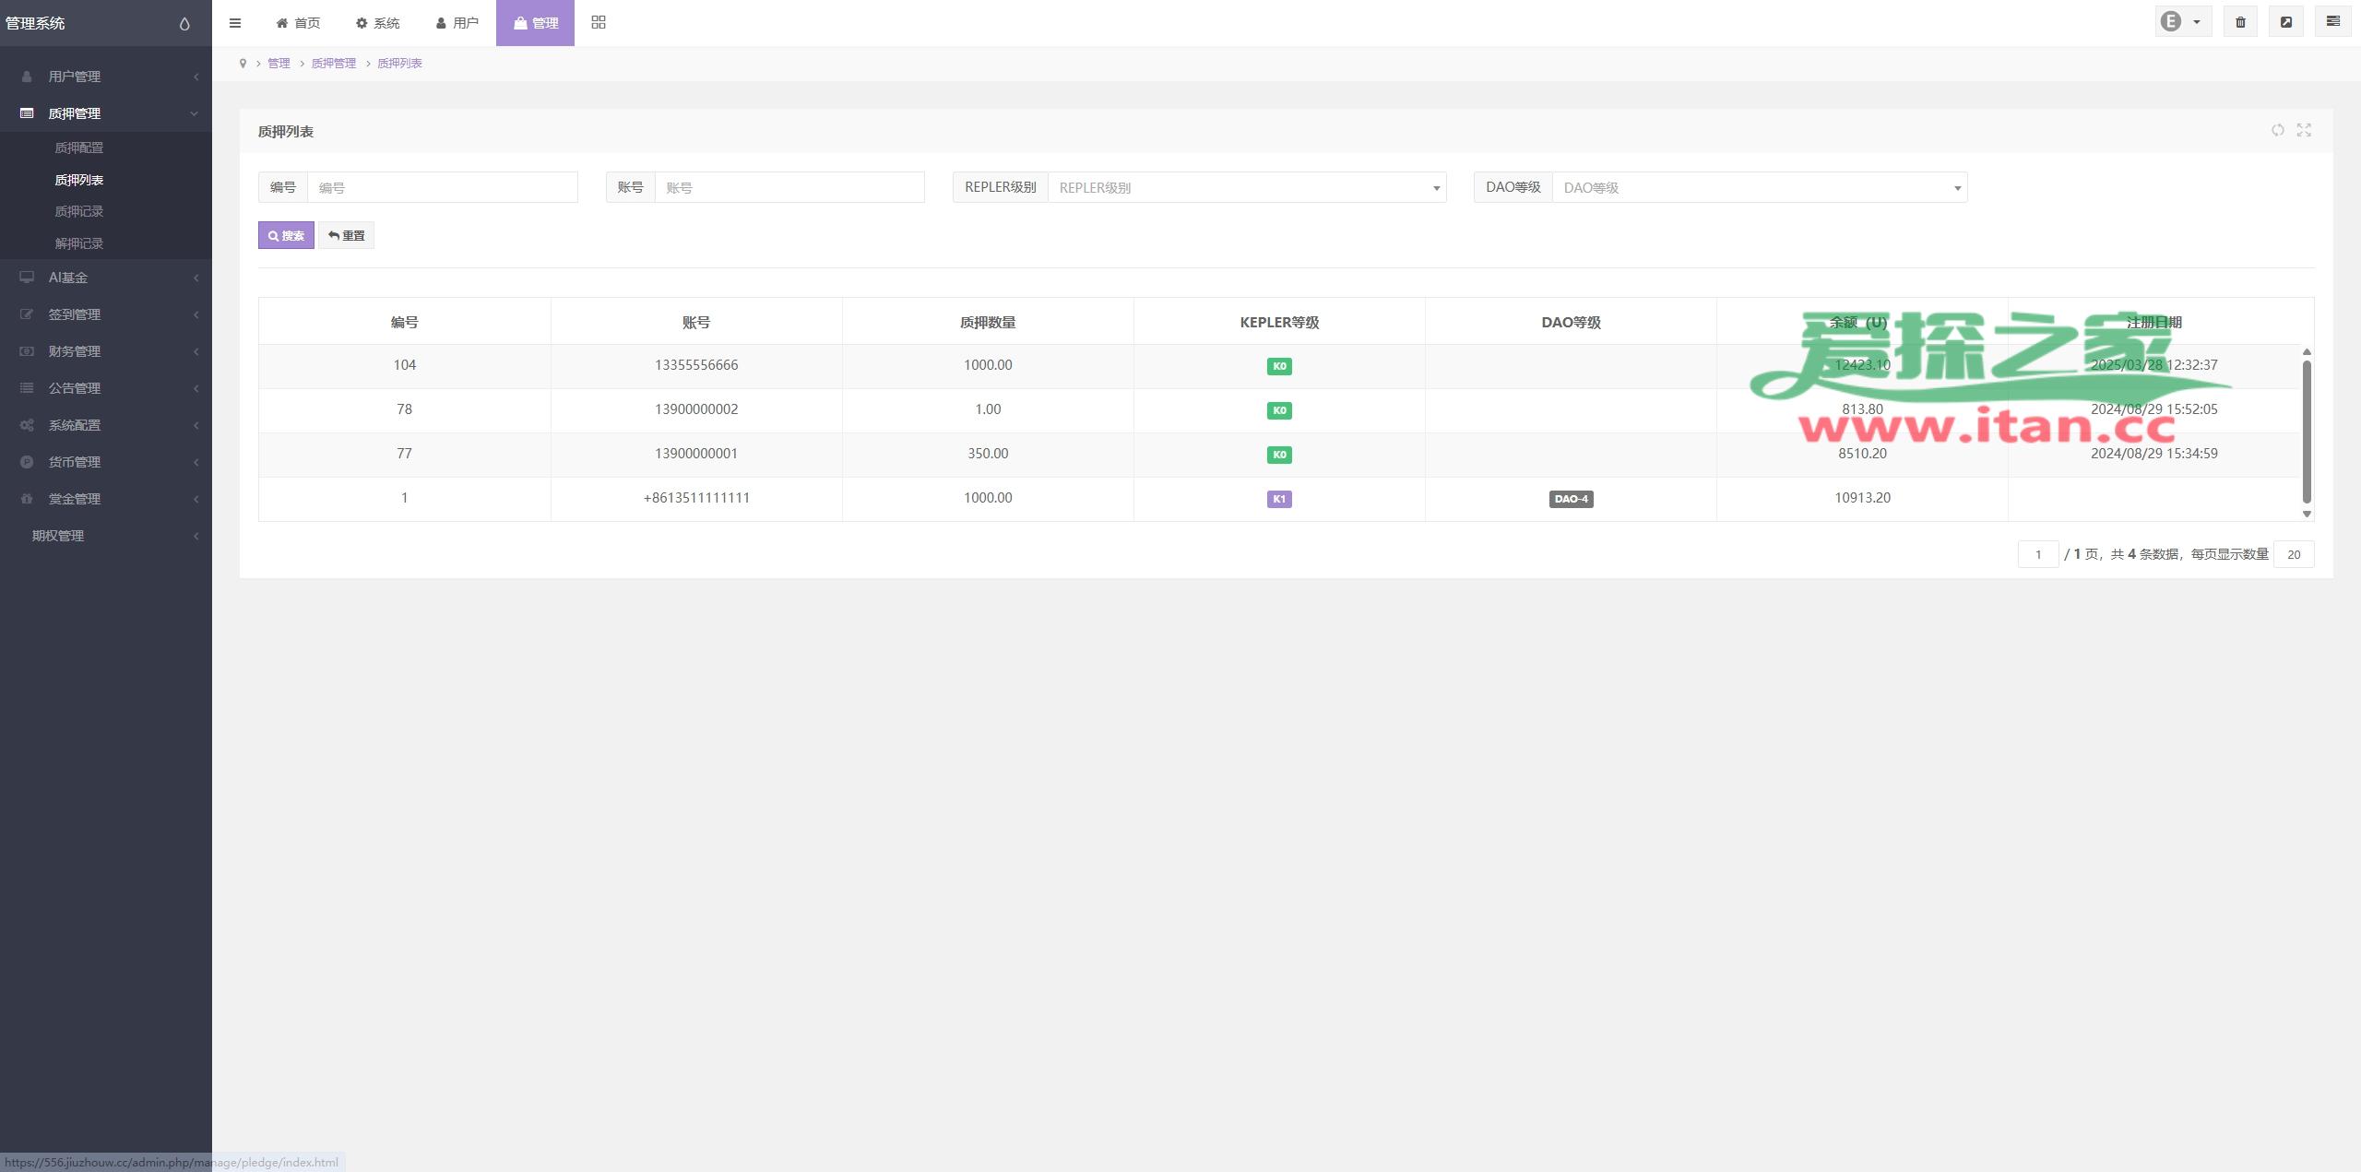Click the 重置 reset button
The width and height of the screenshot is (2361, 1172).
pos(347,236)
